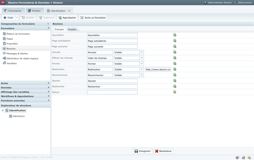254x160 pixels.
Task: Switch to the Formulaires tab
Action: [13, 11]
